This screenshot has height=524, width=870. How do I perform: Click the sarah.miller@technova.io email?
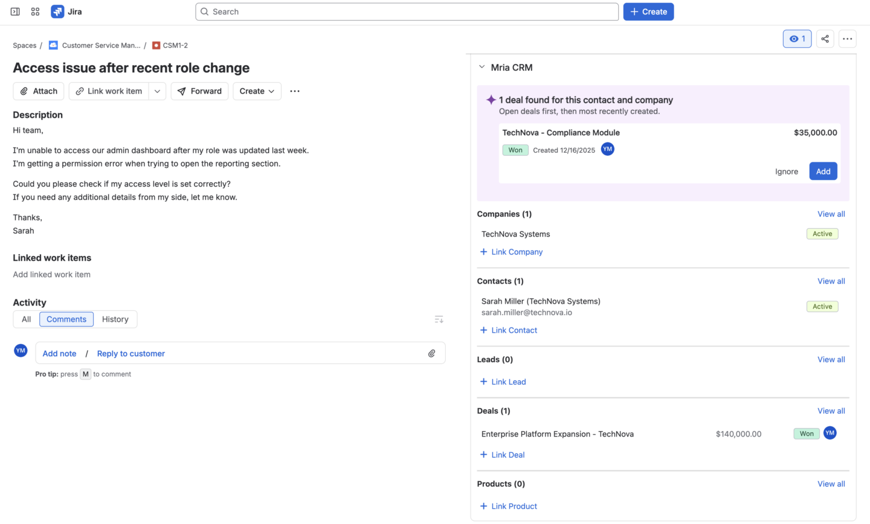point(527,312)
